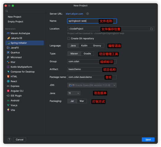The height and width of the screenshot is (147, 161).
Task: Select War packaging
Action: coord(82,101)
